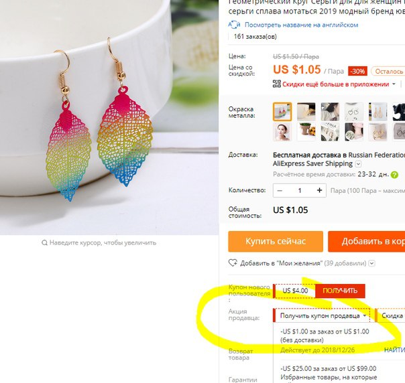Open the Получить купон продавца dropdown

322,315
